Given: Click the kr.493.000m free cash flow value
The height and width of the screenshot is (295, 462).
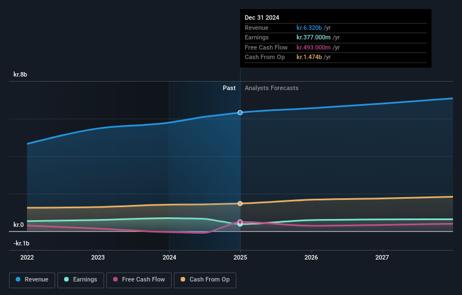Looking at the screenshot, I should point(313,47).
